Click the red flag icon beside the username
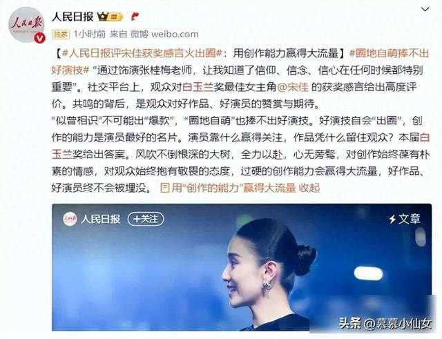 (135, 17)
